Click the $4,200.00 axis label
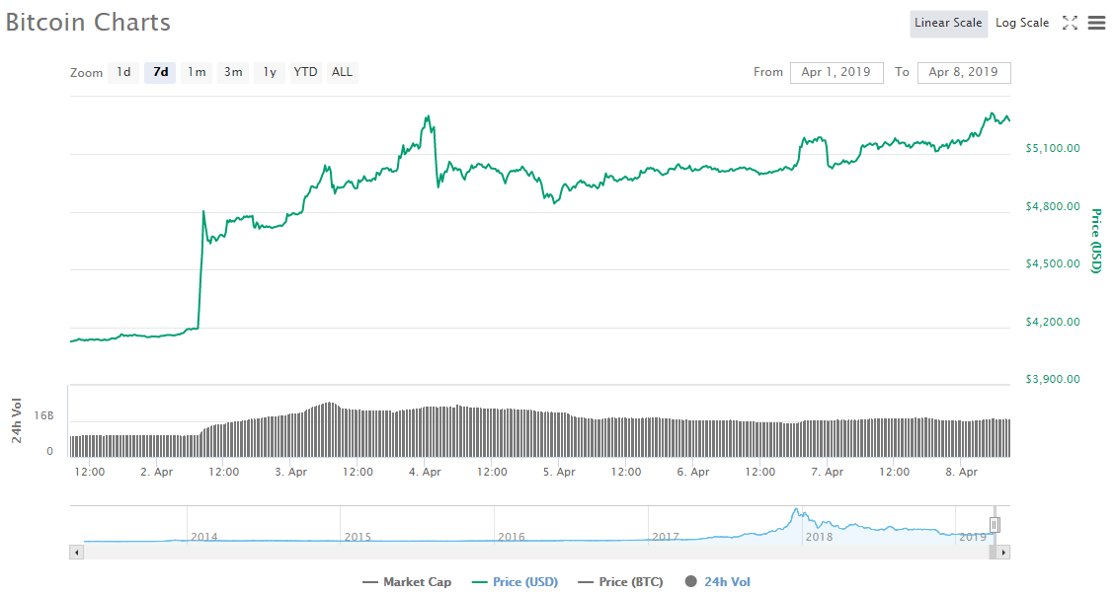 click(x=1053, y=322)
